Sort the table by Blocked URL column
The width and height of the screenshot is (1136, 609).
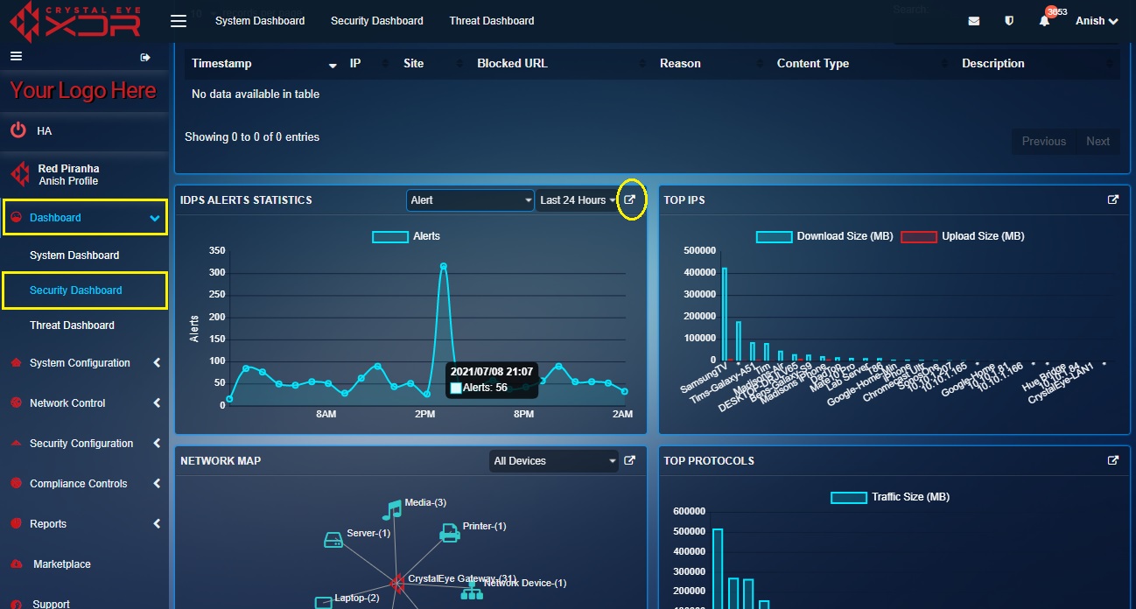tap(561, 64)
